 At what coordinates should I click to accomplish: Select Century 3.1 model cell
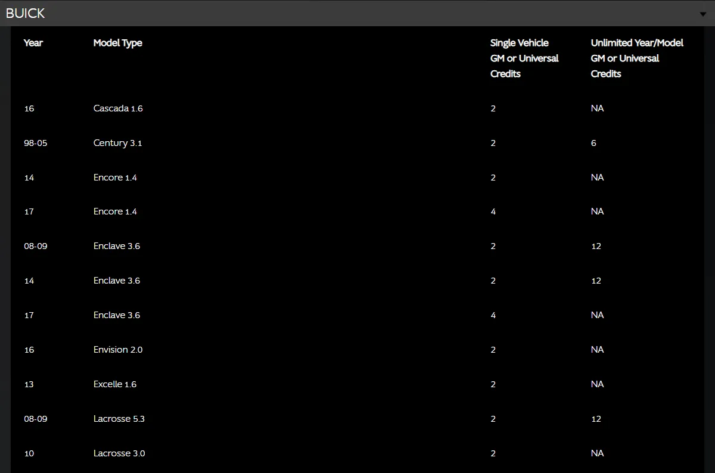(x=118, y=143)
